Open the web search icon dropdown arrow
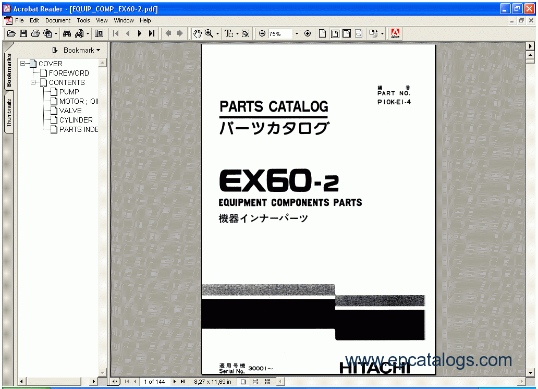538x389 pixels. 56,34
